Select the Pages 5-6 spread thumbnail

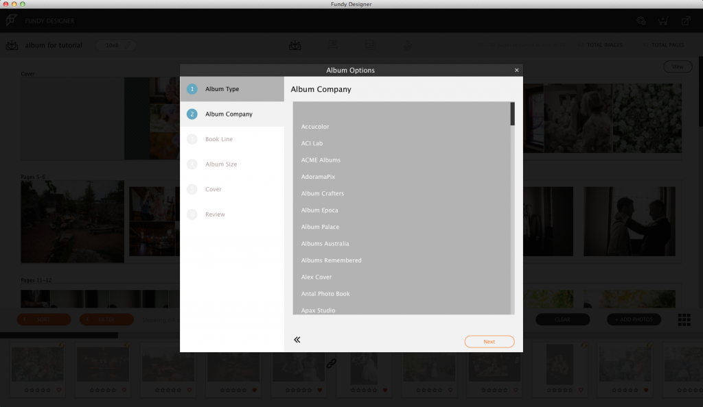[72, 221]
